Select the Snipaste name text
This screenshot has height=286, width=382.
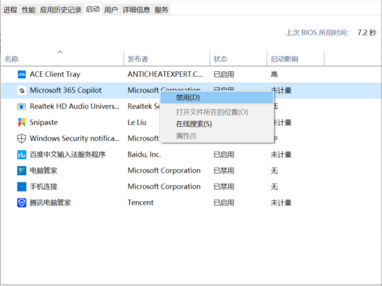point(44,123)
